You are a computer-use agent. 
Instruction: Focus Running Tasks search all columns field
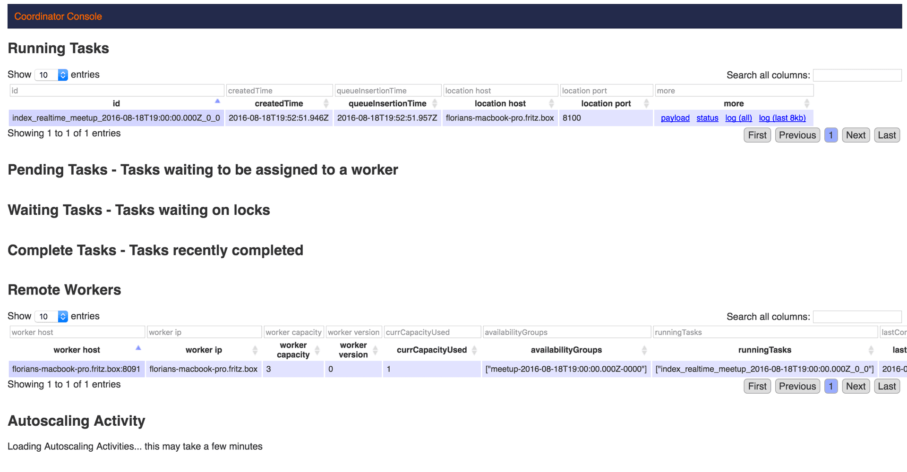point(857,75)
